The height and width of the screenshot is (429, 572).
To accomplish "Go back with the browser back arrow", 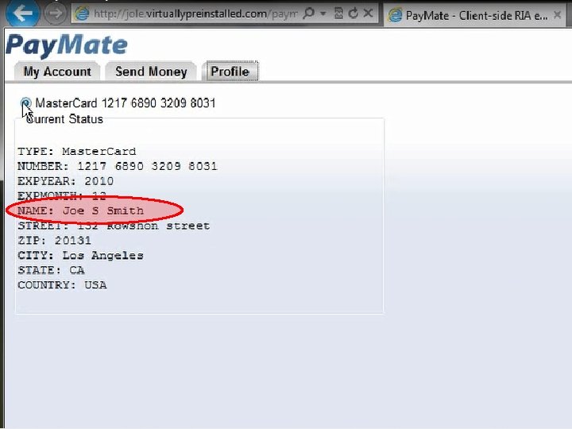I will (22, 13).
